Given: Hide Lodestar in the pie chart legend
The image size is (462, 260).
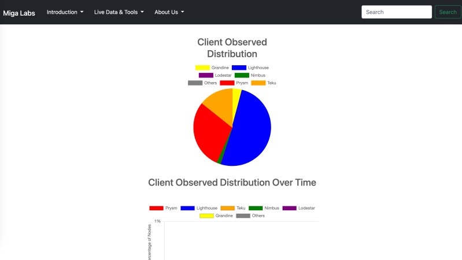Looking at the screenshot, I should pyautogui.click(x=215, y=75).
